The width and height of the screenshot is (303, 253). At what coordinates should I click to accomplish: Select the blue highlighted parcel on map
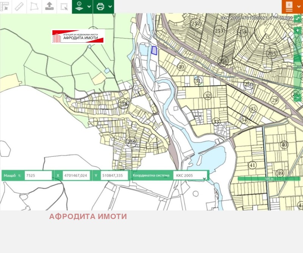(x=154, y=50)
